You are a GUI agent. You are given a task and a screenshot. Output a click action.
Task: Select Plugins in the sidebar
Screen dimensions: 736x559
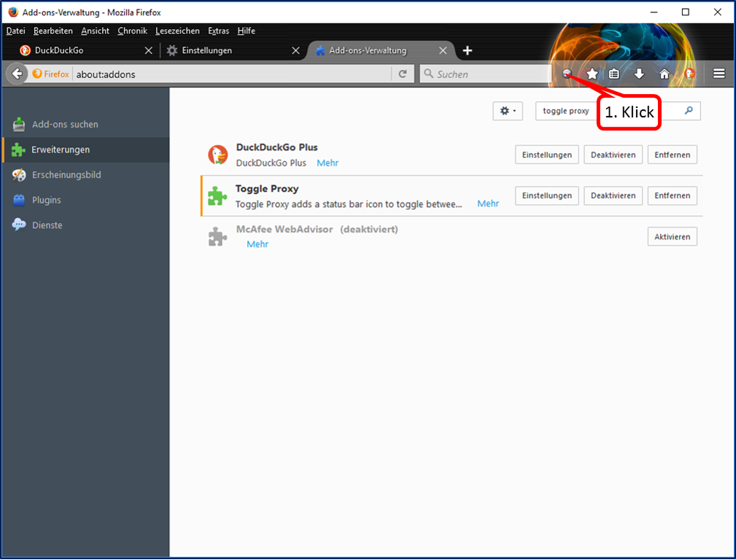pos(85,200)
